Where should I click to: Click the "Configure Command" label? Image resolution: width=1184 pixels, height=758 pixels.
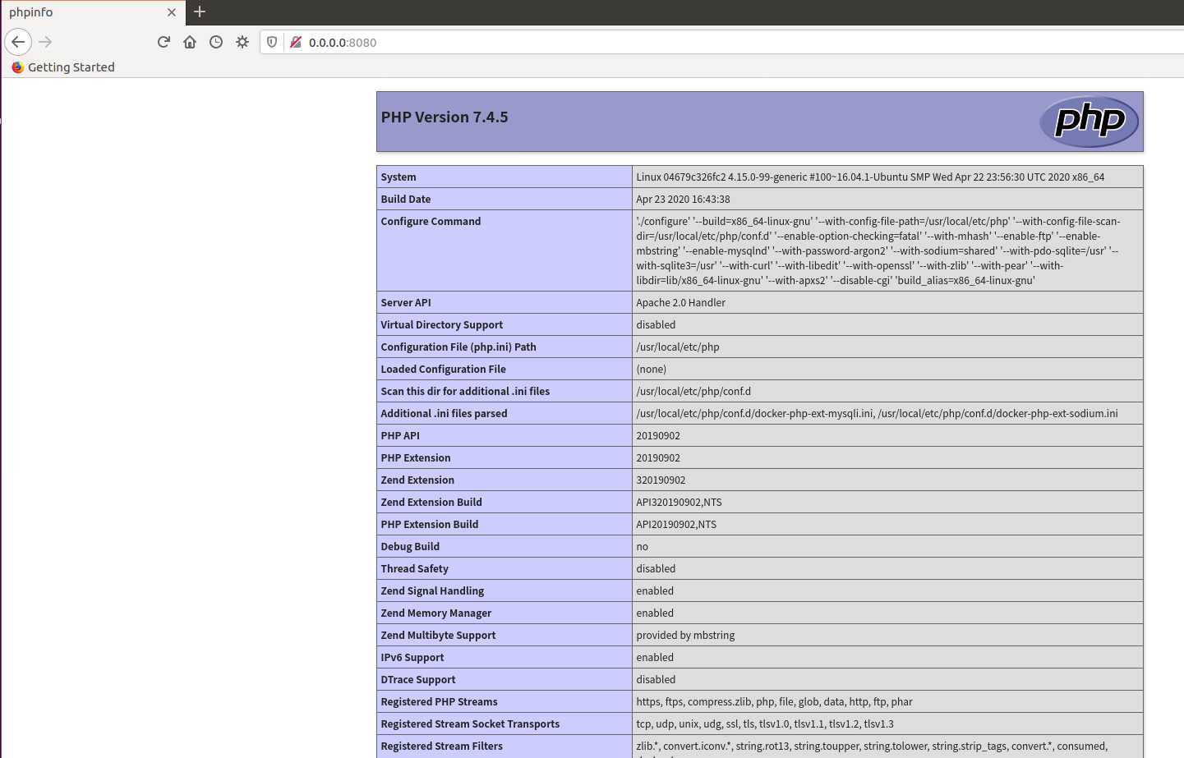point(431,222)
